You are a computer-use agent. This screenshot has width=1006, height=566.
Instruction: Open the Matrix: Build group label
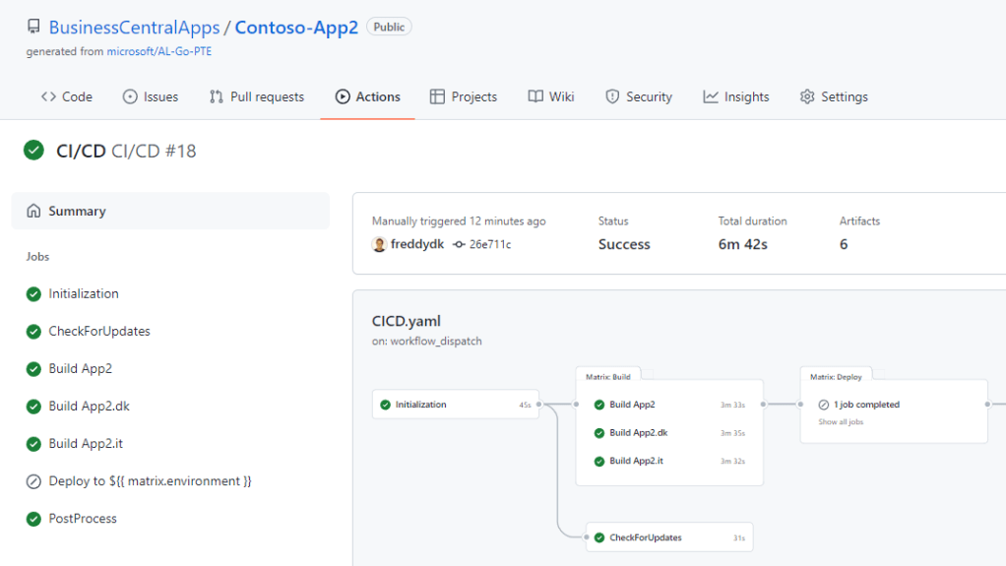607,376
